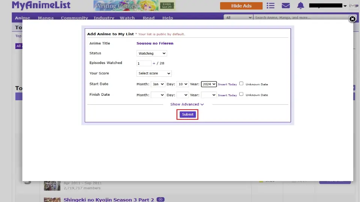Open the Manga menu
The width and height of the screenshot is (360, 202).
(x=46, y=18)
